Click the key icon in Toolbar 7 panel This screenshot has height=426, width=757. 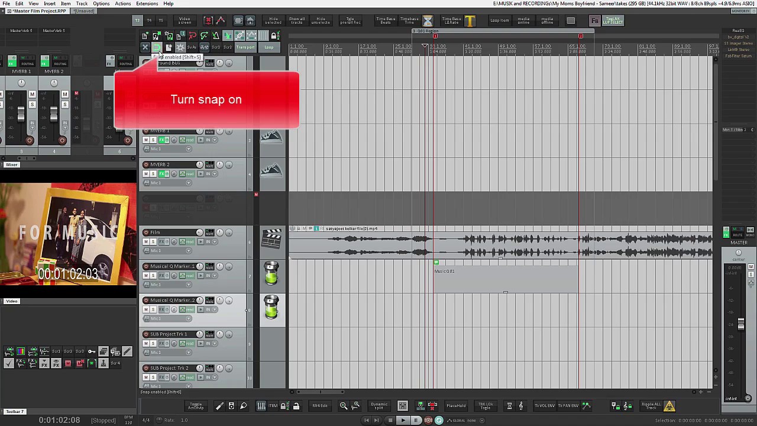[x=92, y=351]
